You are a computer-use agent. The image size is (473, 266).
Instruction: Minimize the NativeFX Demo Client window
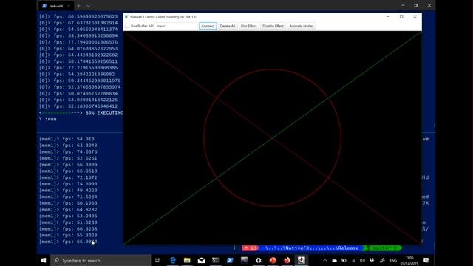(388, 17)
